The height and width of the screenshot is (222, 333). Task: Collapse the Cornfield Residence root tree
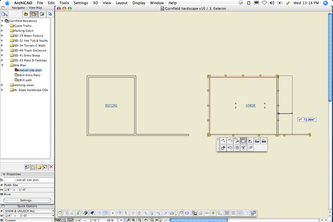click(x=2, y=21)
